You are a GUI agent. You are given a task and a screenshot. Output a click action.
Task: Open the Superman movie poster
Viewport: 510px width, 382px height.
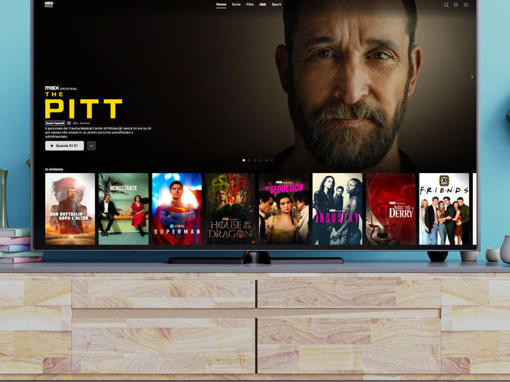(177, 209)
